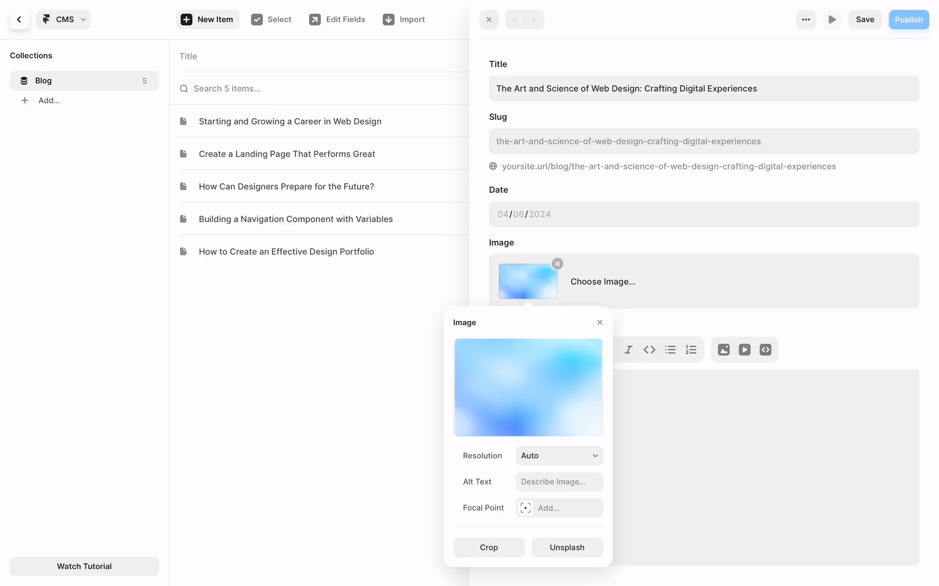Expand the CMS dropdown menu
Screen dimensions: 939x586
[x=64, y=20]
